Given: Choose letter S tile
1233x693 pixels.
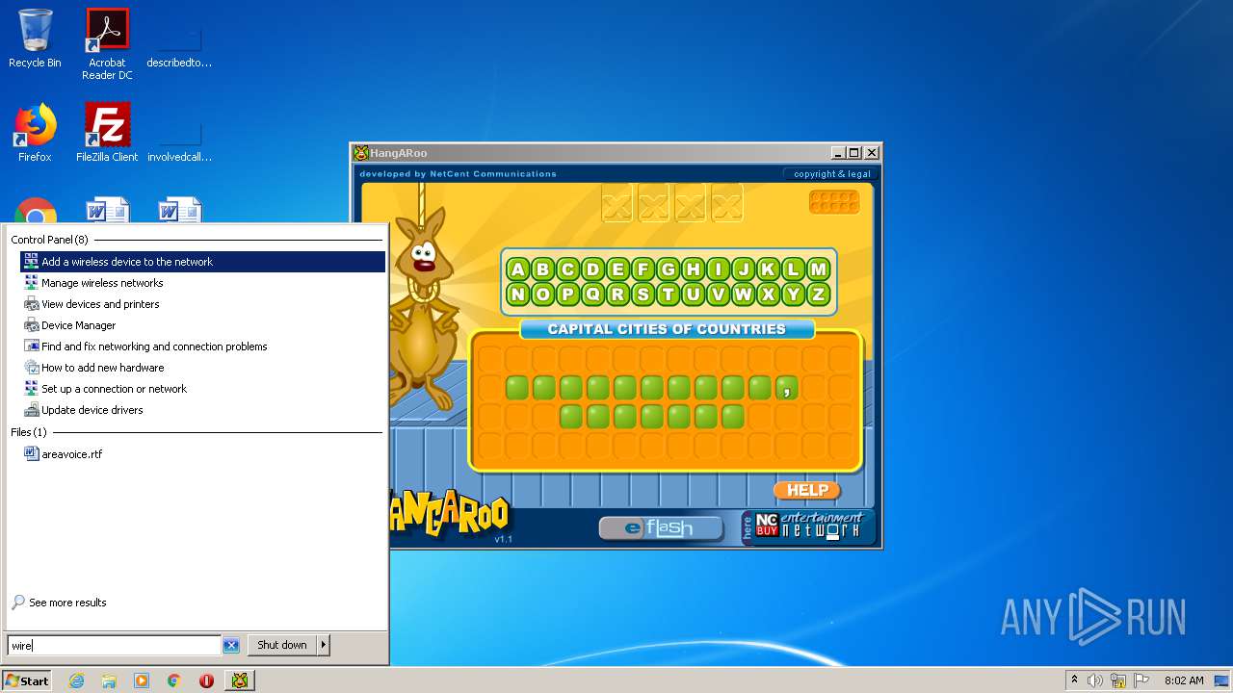Looking at the screenshot, I should coord(643,295).
